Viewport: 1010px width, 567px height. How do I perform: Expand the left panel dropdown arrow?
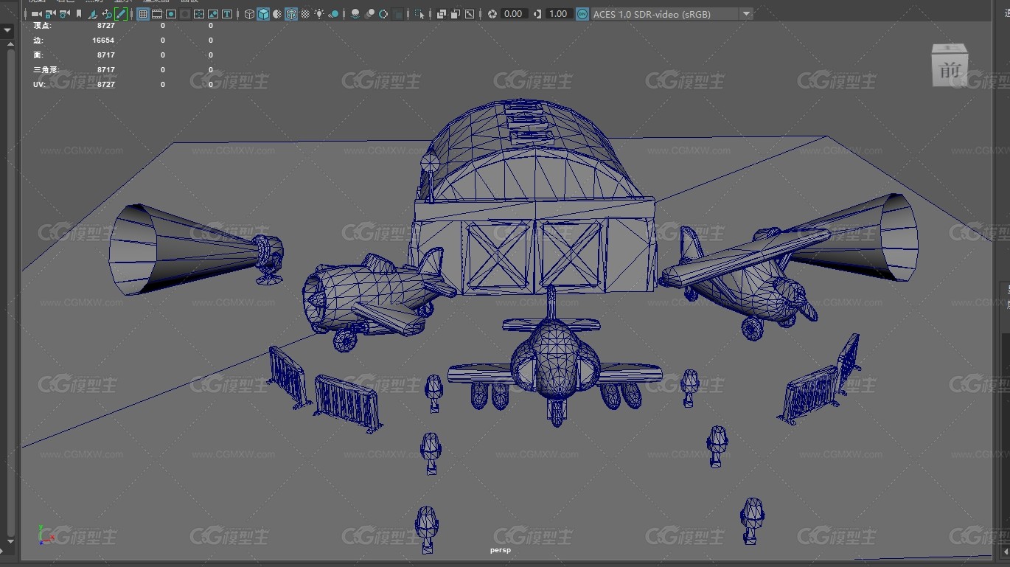7,30
